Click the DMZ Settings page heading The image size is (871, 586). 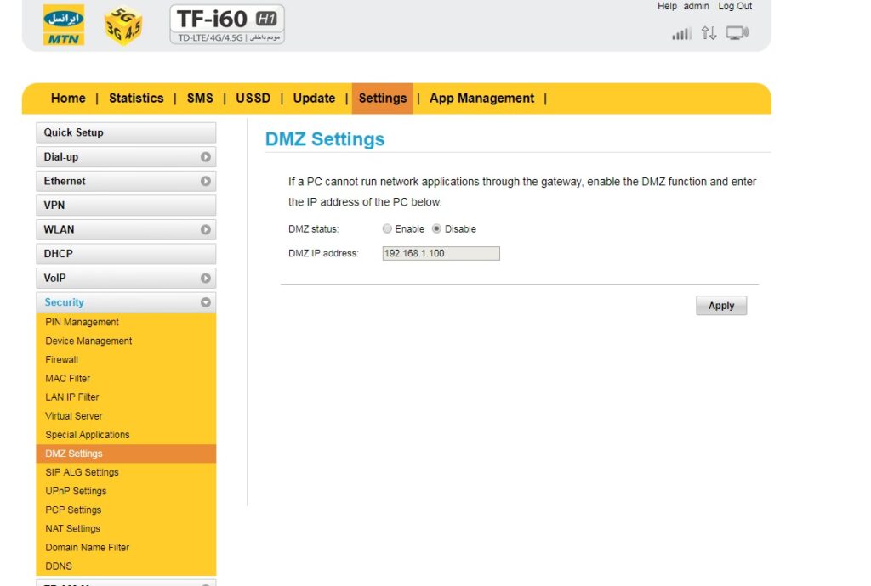pos(325,139)
